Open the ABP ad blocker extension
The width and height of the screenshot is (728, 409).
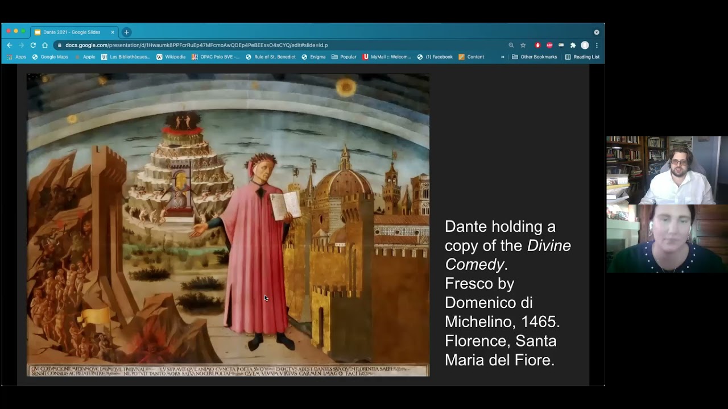(x=549, y=45)
